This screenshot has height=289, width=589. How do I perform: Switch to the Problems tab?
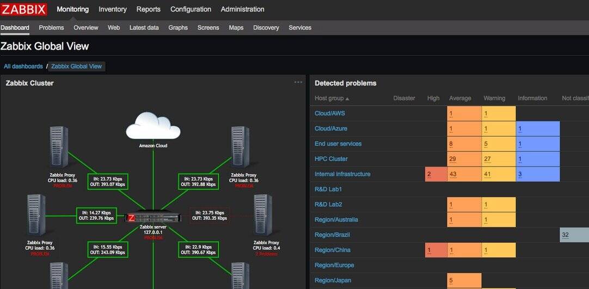pos(51,28)
